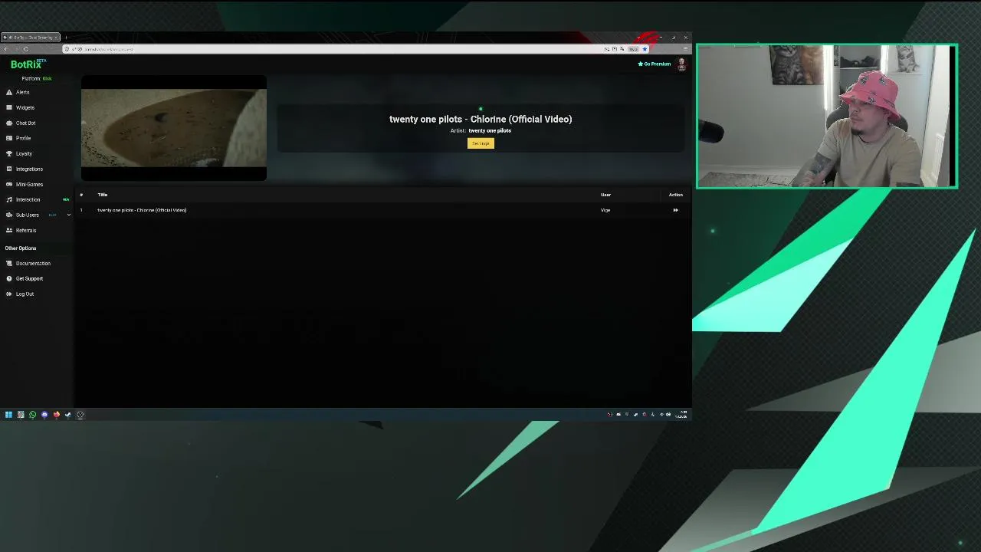Select Integrations in the sidebar

29,169
